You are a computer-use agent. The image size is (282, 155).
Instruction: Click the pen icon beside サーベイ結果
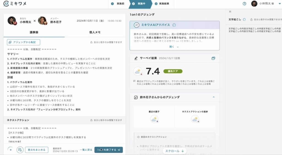point(136,58)
